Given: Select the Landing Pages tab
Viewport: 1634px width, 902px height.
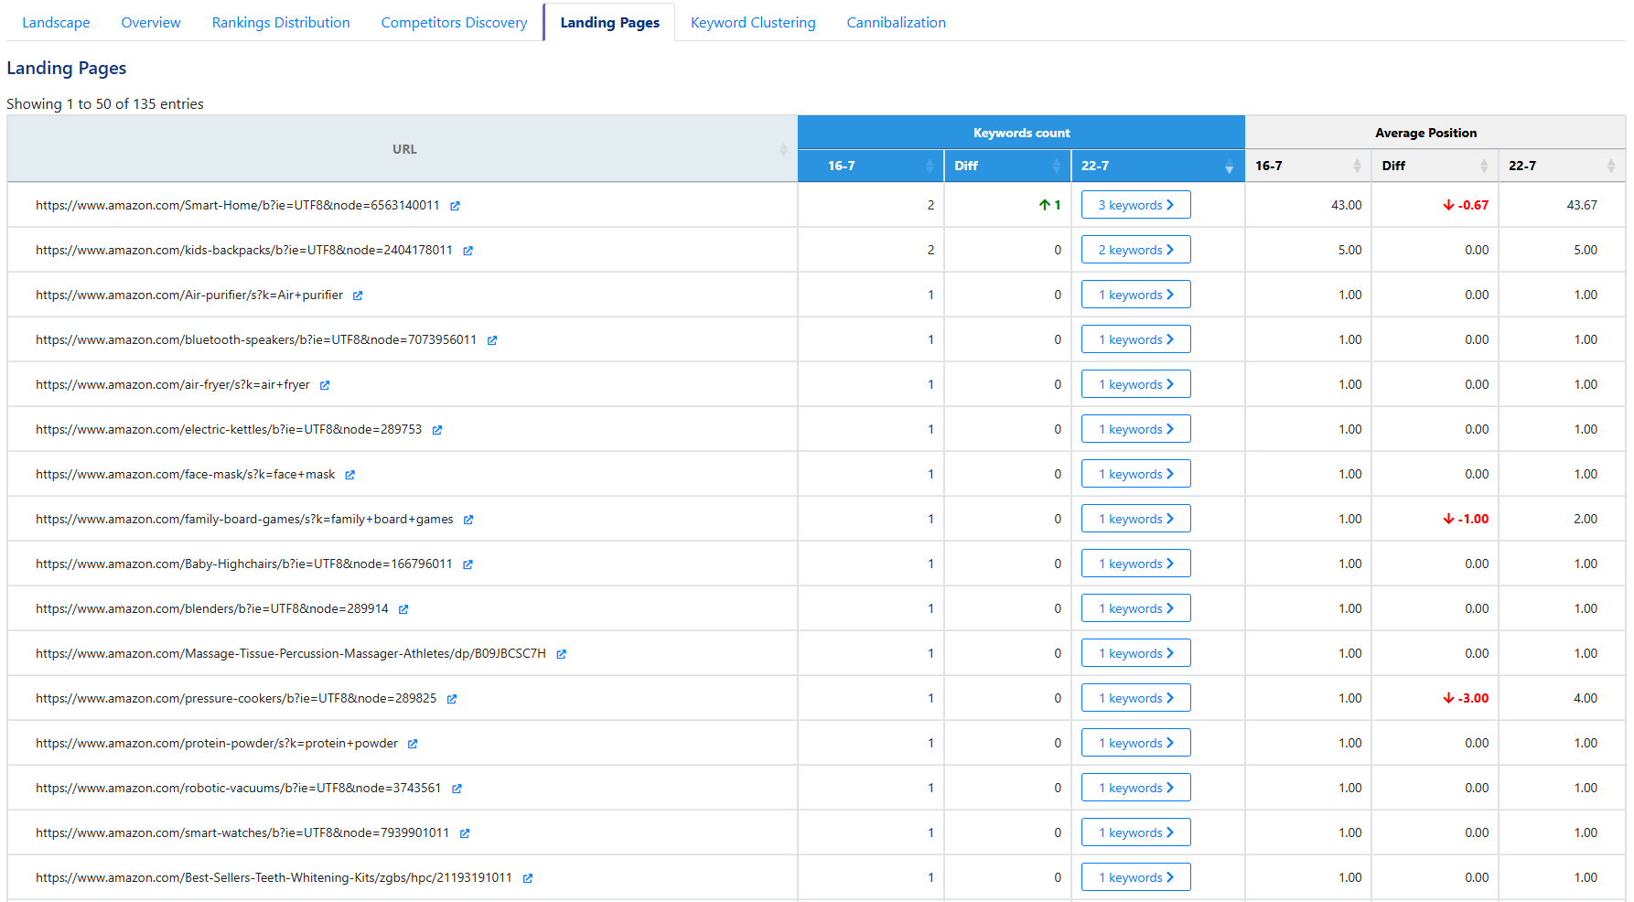Looking at the screenshot, I should (x=609, y=23).
